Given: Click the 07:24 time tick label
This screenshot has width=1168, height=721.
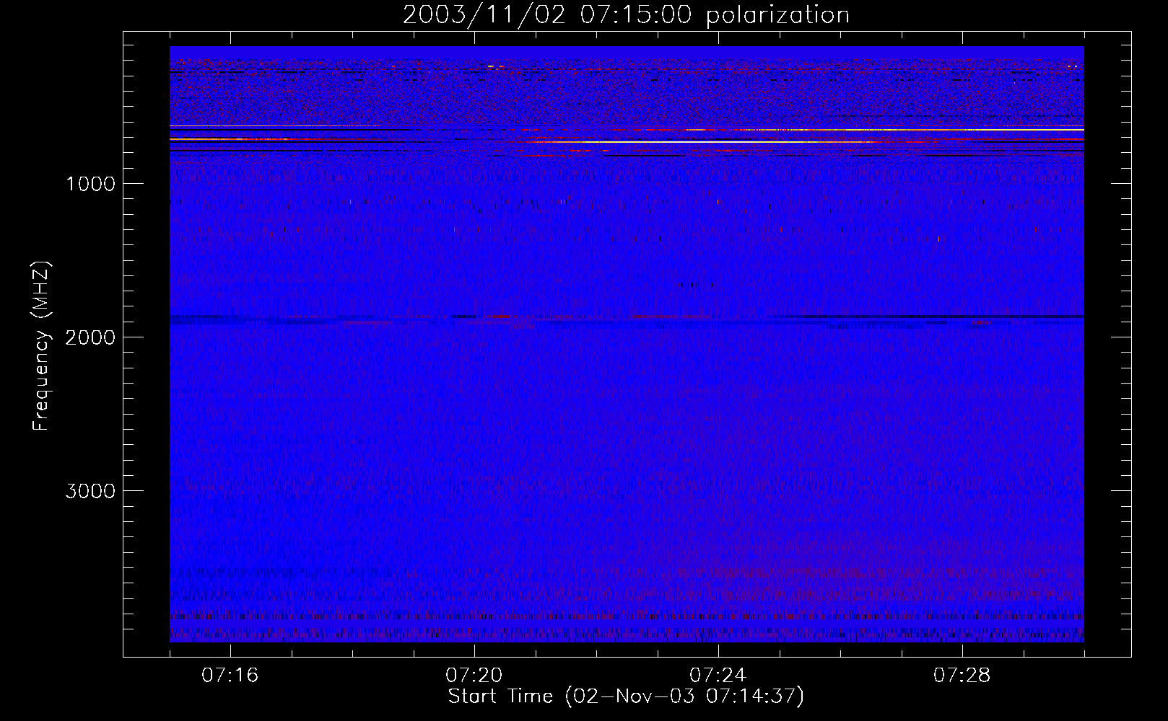Looking at the screenshot, I should point(718,676).
